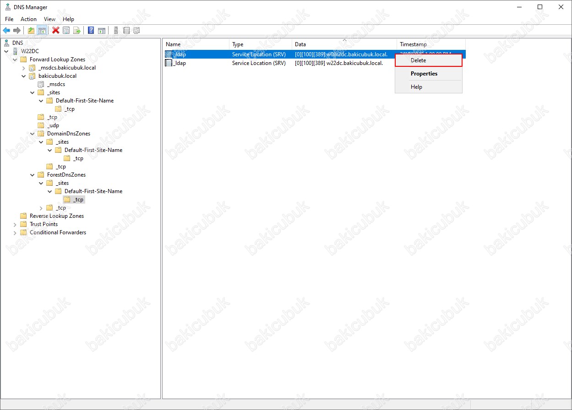Viewport: 572px width, 410px height.
Task: Select Forward Lookup Zones in the tree
Action: click(57, 59)
